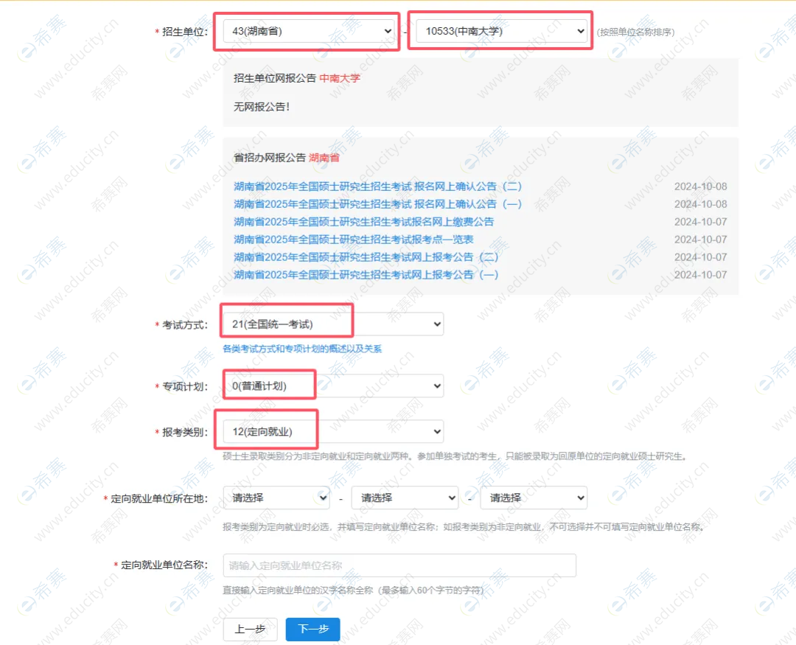796x645 pixels.
Task: Click the blue 下一步 button
Action: coord(313,630)
